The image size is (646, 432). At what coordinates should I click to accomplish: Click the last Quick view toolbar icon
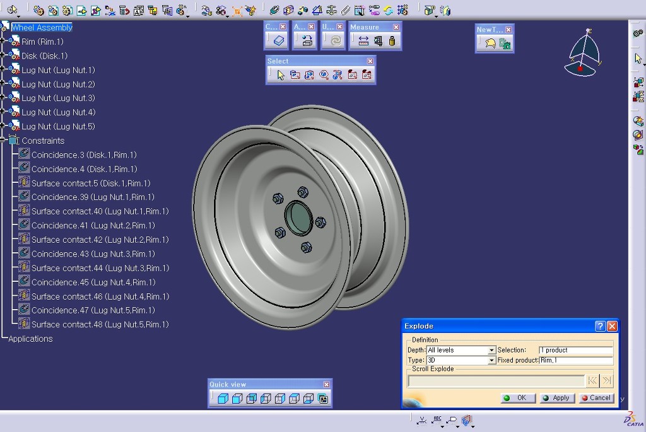click(x=323, y=399)
